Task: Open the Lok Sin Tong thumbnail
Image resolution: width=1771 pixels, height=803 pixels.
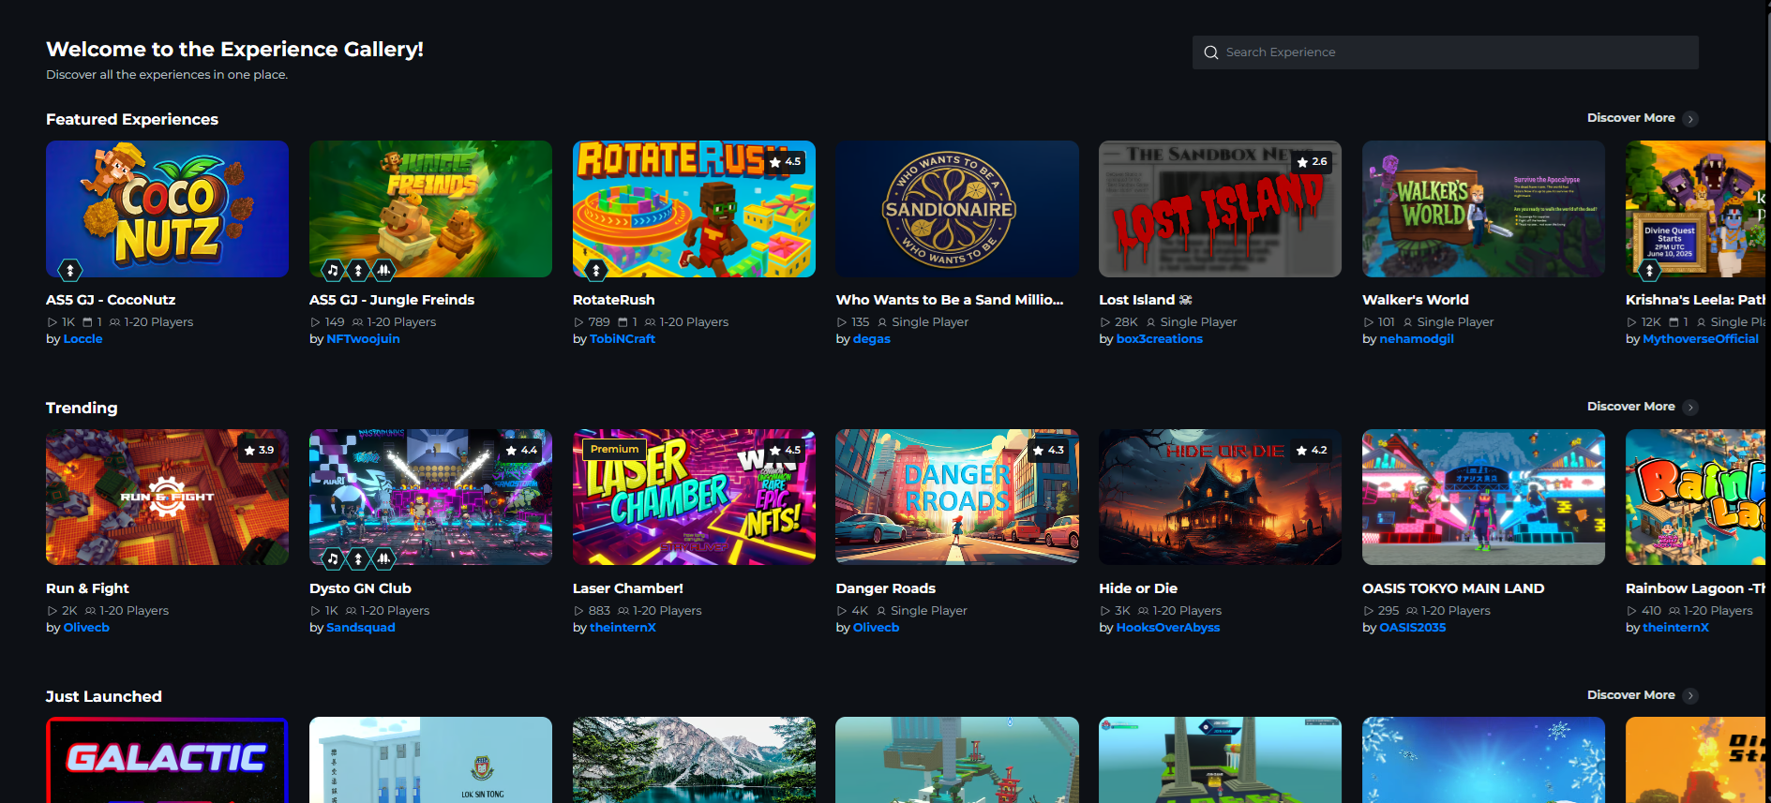Action: 430,760
